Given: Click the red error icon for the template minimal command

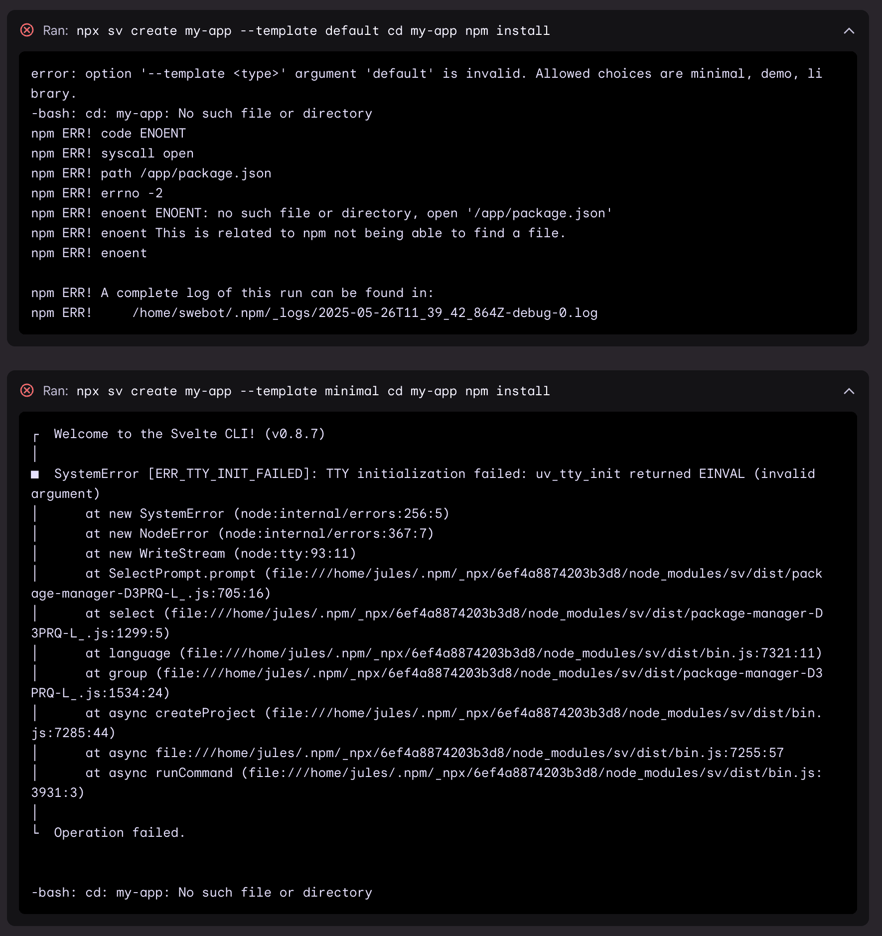Looking at the screenshot, I should 27,391.
